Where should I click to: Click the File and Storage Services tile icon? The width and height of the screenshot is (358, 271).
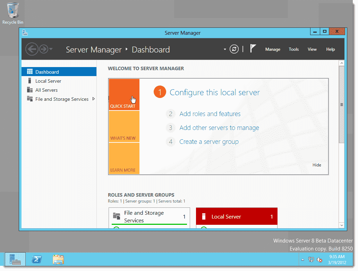coord(117,216)
